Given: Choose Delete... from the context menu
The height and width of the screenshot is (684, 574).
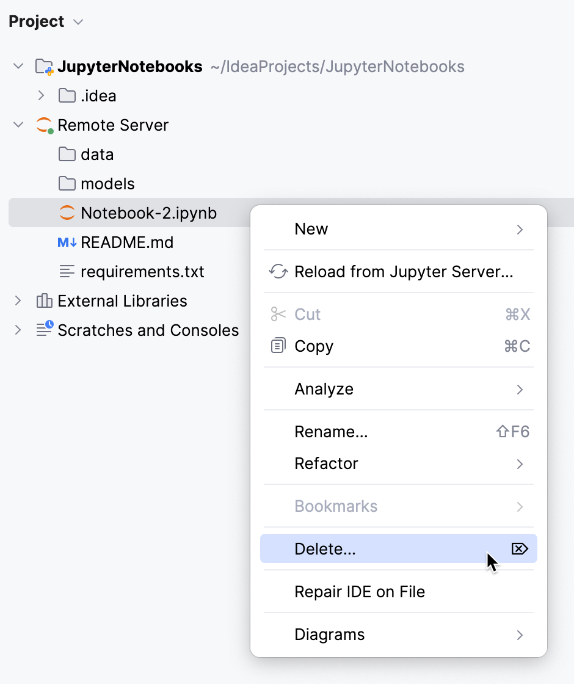Looking at the screenshot, I should pyautogui.click(x=325, y=548).
